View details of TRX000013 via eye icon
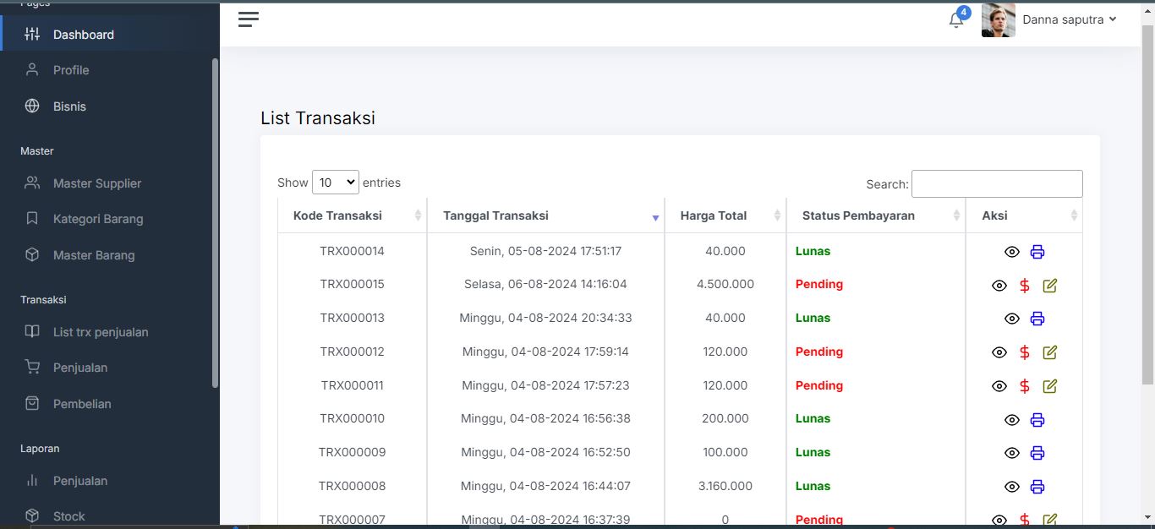This screenshot has width=1155, height=529. pyautogui.click(x=1012, y=319)
